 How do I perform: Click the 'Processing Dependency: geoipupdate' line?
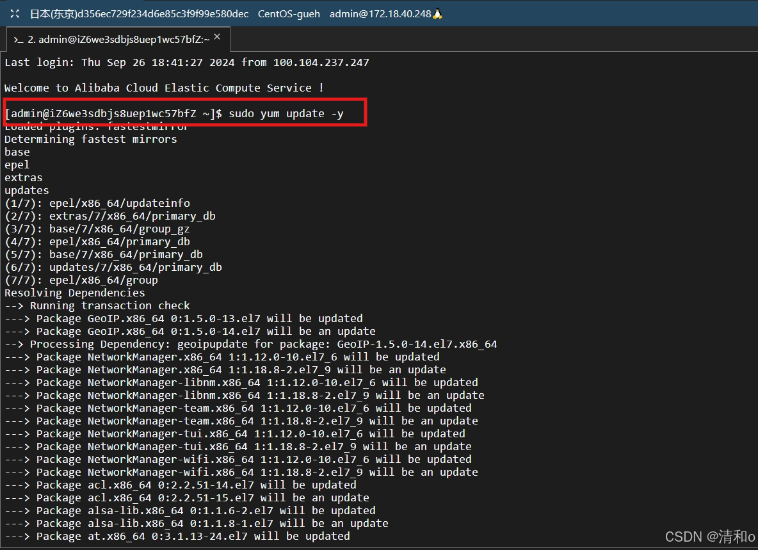click(x=251, y=344)
